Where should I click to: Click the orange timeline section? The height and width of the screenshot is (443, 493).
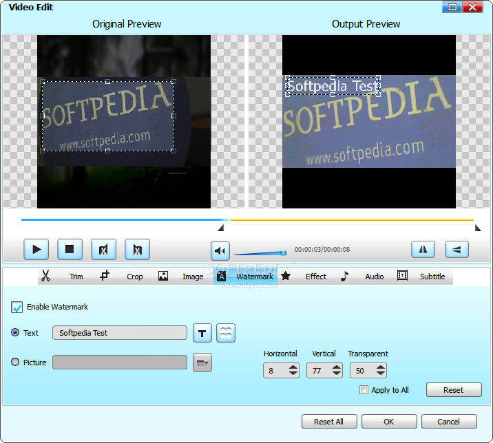click(352, 219)
